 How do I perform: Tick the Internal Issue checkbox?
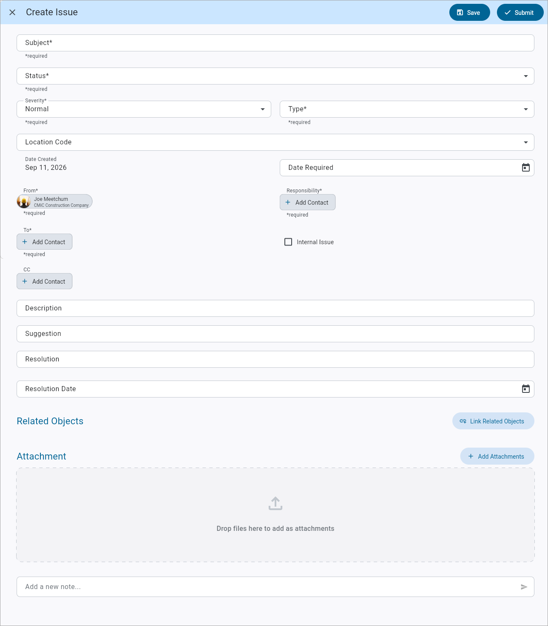[x=288, y=242]
